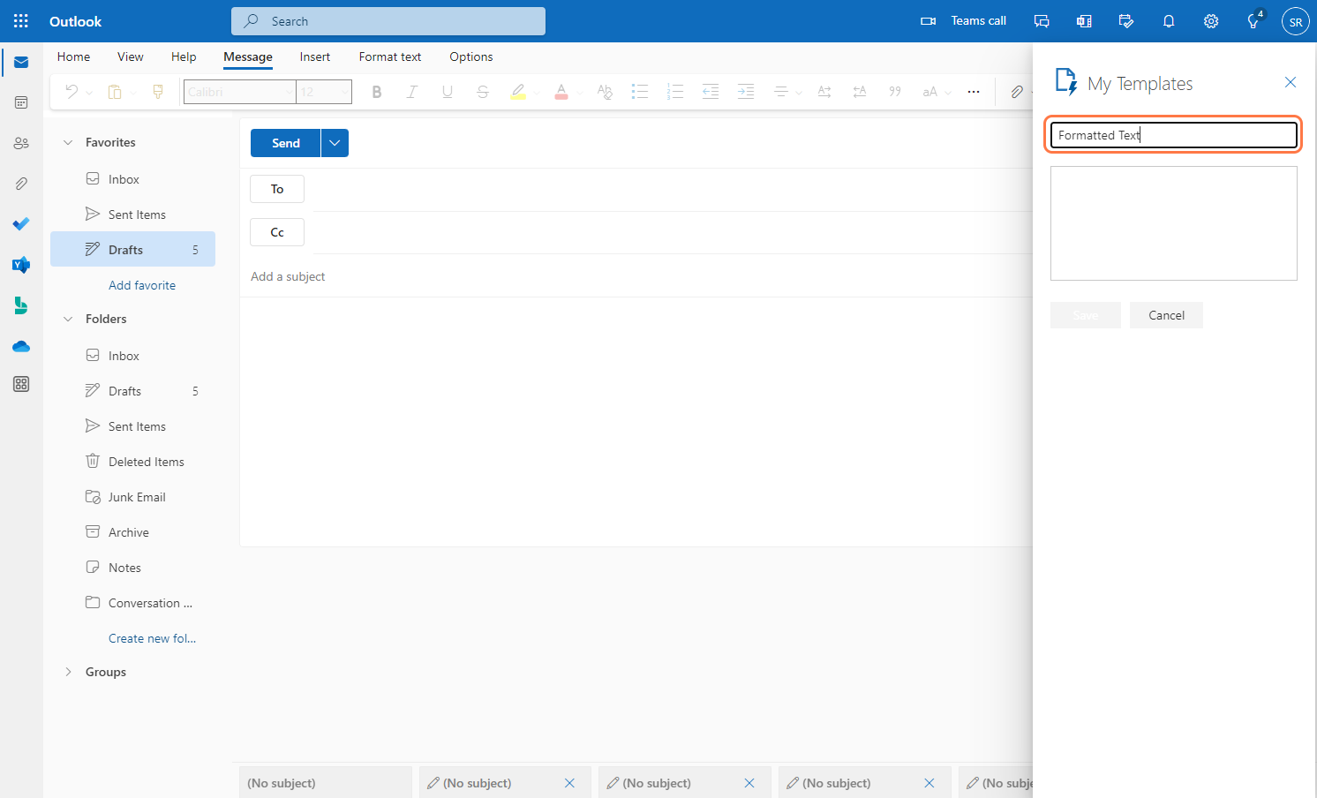The width and height of the screenshot is (1317, 798).
Task: Open change case options
Action: point(937,91)
